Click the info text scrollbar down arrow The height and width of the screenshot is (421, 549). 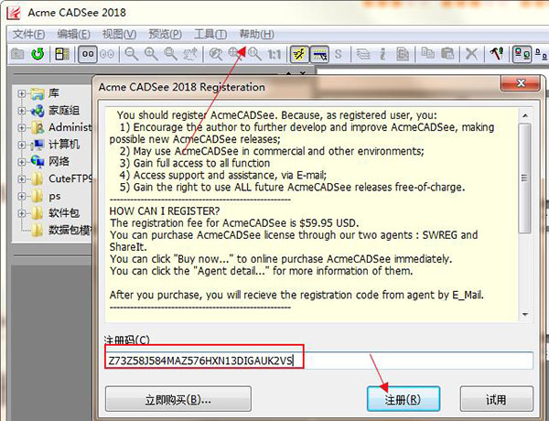point(525,314)
